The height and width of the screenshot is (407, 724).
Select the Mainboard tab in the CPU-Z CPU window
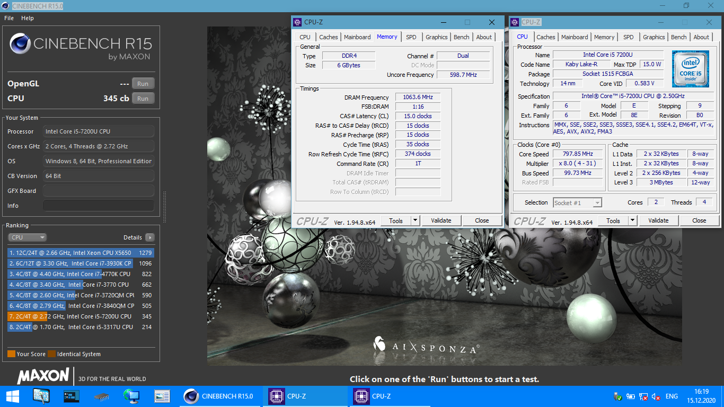(x=575, y=37)
